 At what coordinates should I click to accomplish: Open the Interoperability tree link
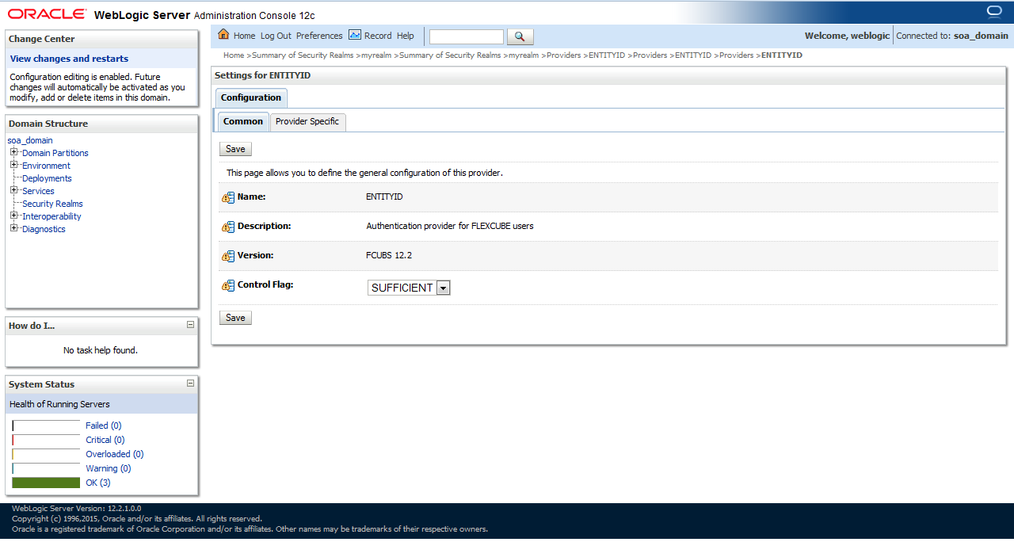pos(51,216)
